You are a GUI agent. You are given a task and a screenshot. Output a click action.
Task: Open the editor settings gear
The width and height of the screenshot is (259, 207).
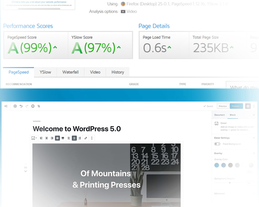tap(248, 106)
